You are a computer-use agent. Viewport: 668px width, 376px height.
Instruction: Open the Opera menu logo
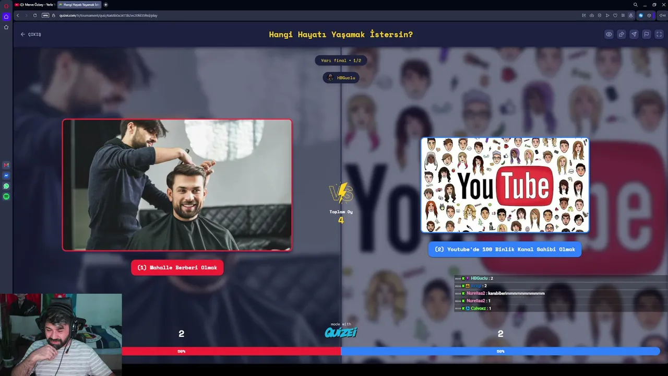coord(6,6)
